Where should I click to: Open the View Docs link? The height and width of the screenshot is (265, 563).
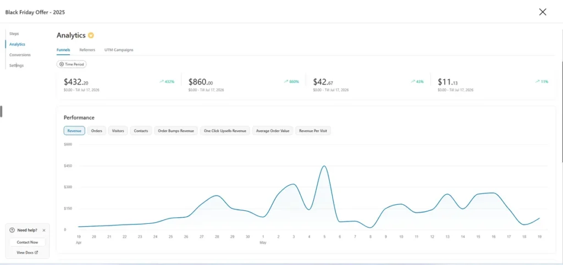[27, 252]
